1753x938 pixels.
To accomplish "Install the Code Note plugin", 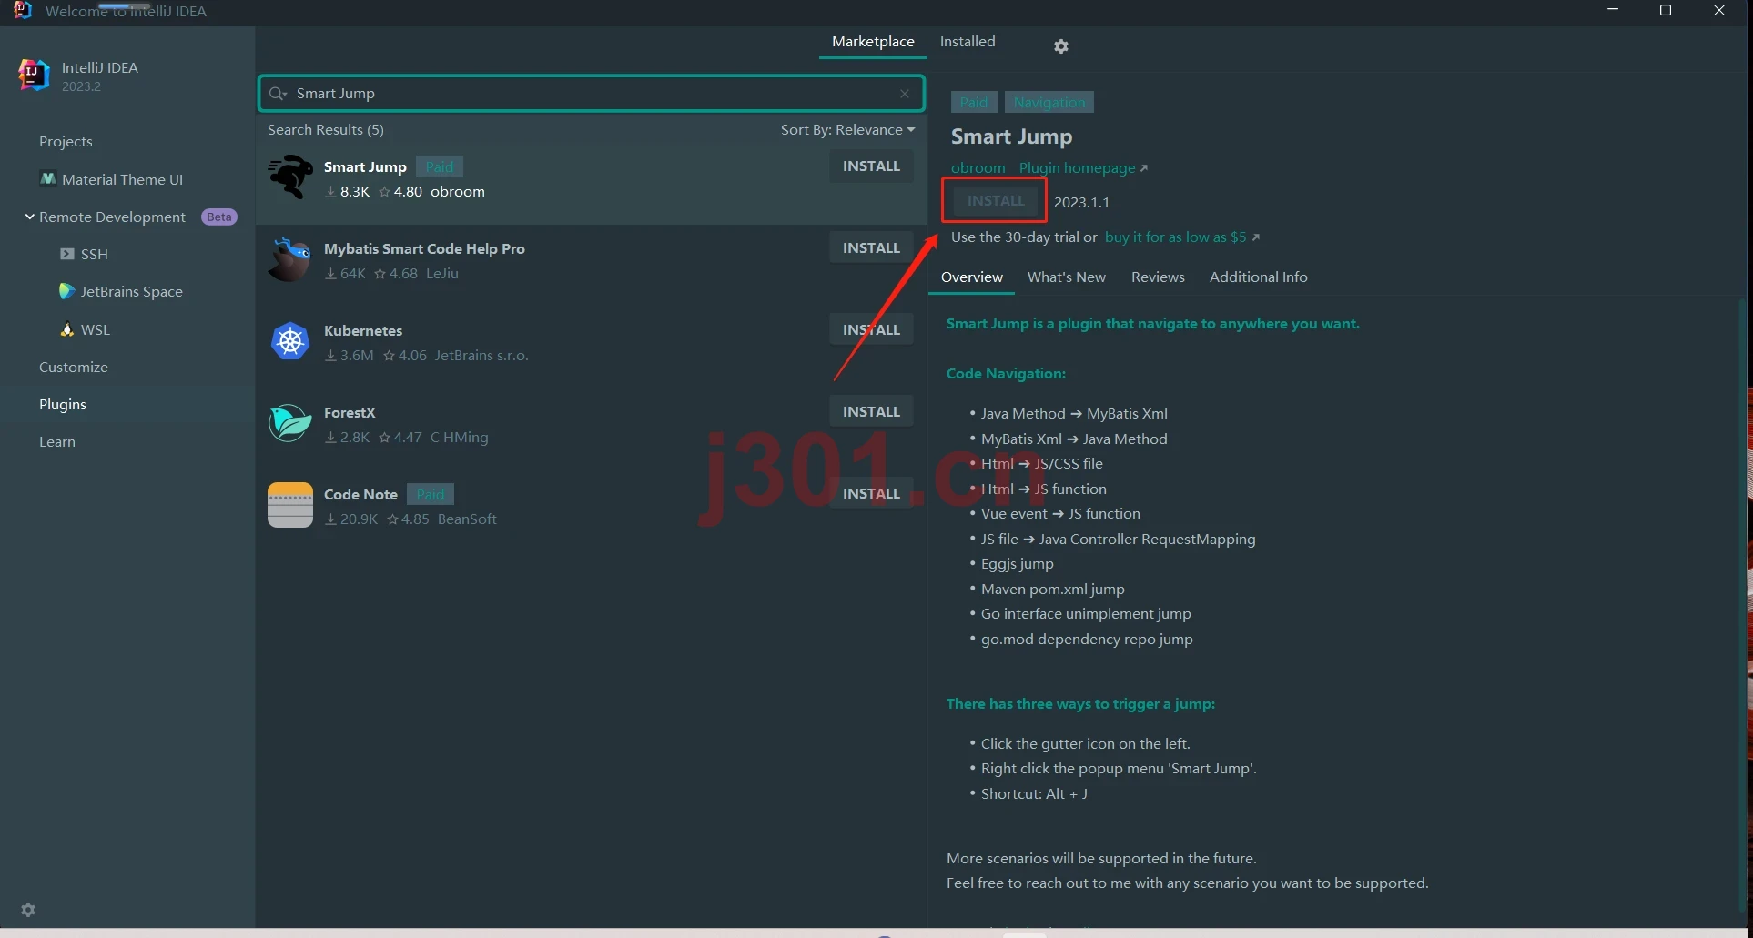I will click(x=871, y=494).
